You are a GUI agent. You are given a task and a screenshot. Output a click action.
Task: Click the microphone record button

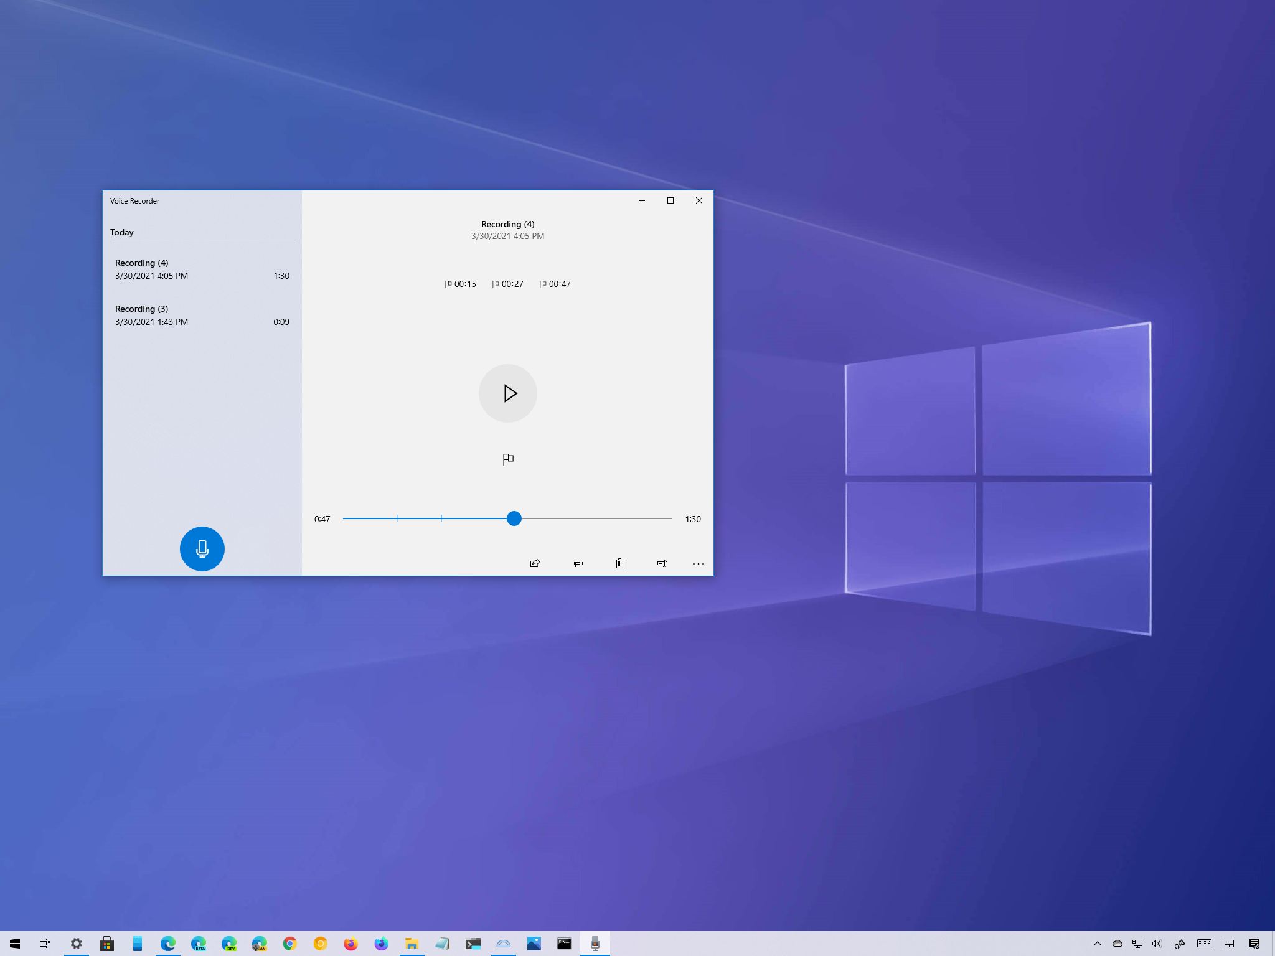[201, 547]
